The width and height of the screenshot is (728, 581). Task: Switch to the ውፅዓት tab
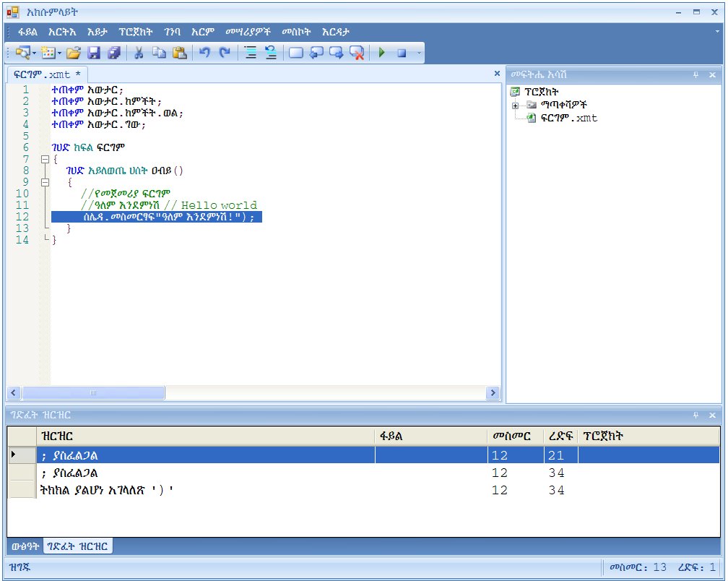coord(25,546)
